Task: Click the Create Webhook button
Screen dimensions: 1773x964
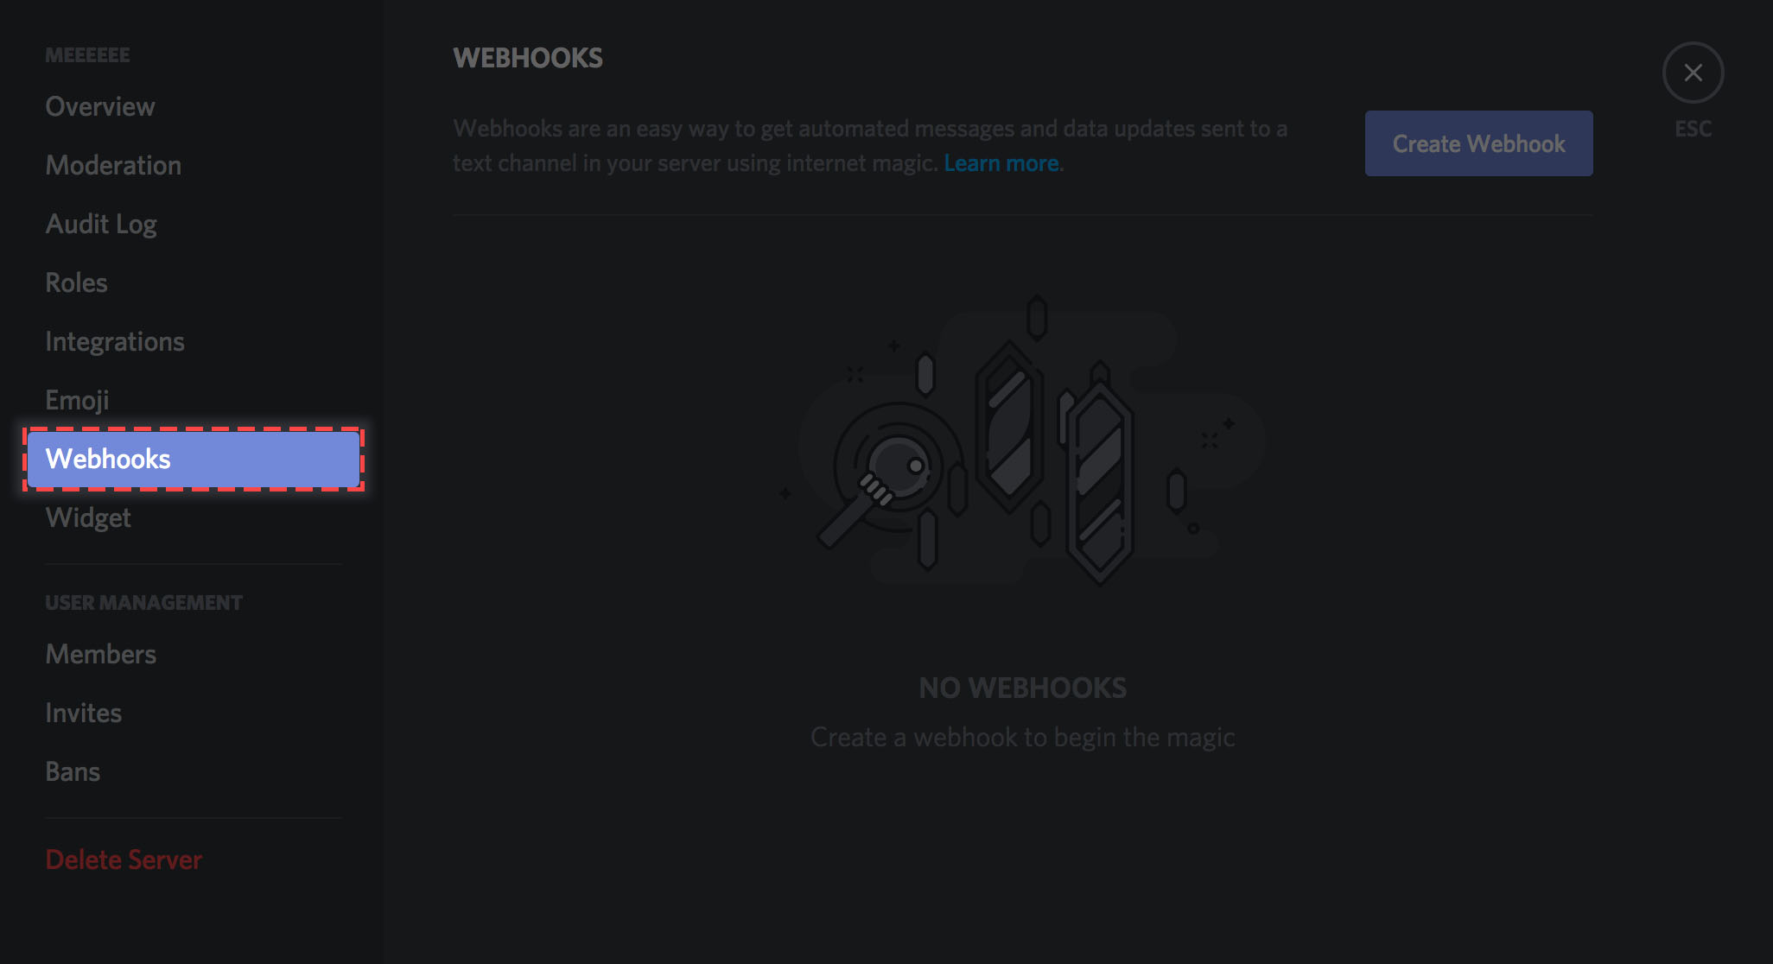Action: [1478, 143]
